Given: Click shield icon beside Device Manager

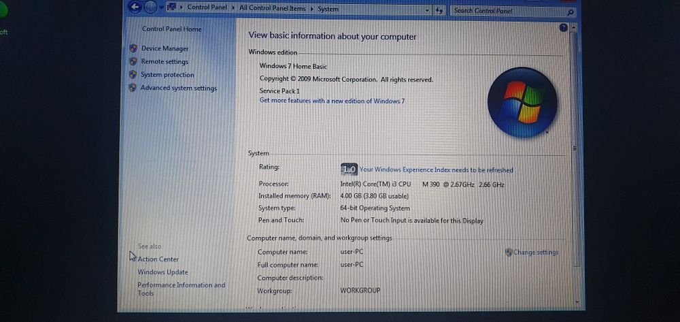Looking at the screenshot, I should pos(133,48).
